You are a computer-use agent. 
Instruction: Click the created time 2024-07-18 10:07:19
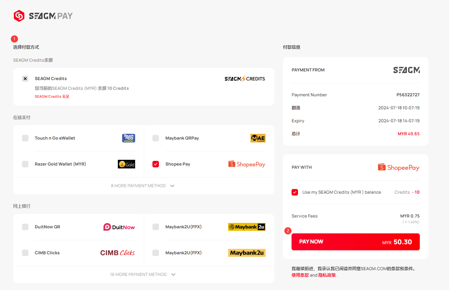point(399,108)
